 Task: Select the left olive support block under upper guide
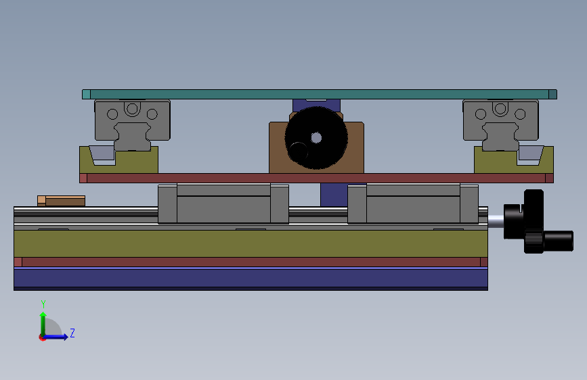coord(137,163)
